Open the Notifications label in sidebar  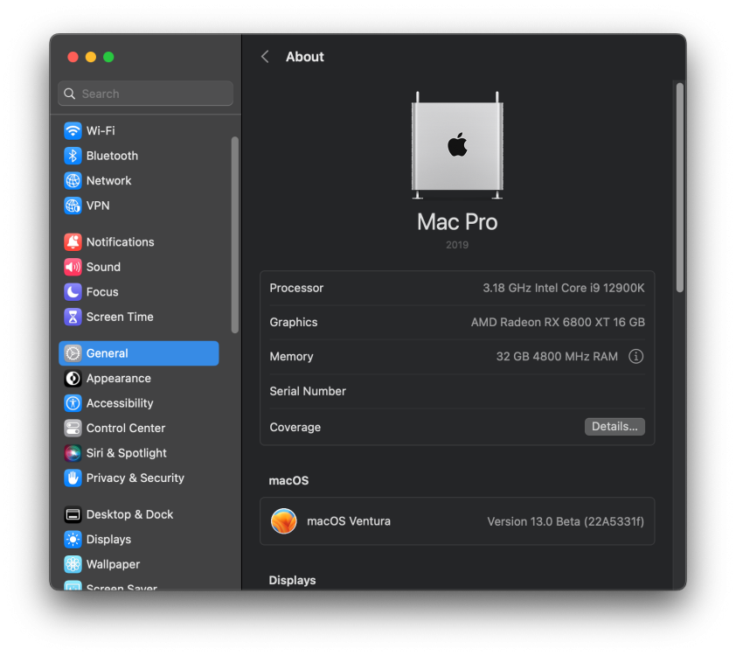click(120, 241)
